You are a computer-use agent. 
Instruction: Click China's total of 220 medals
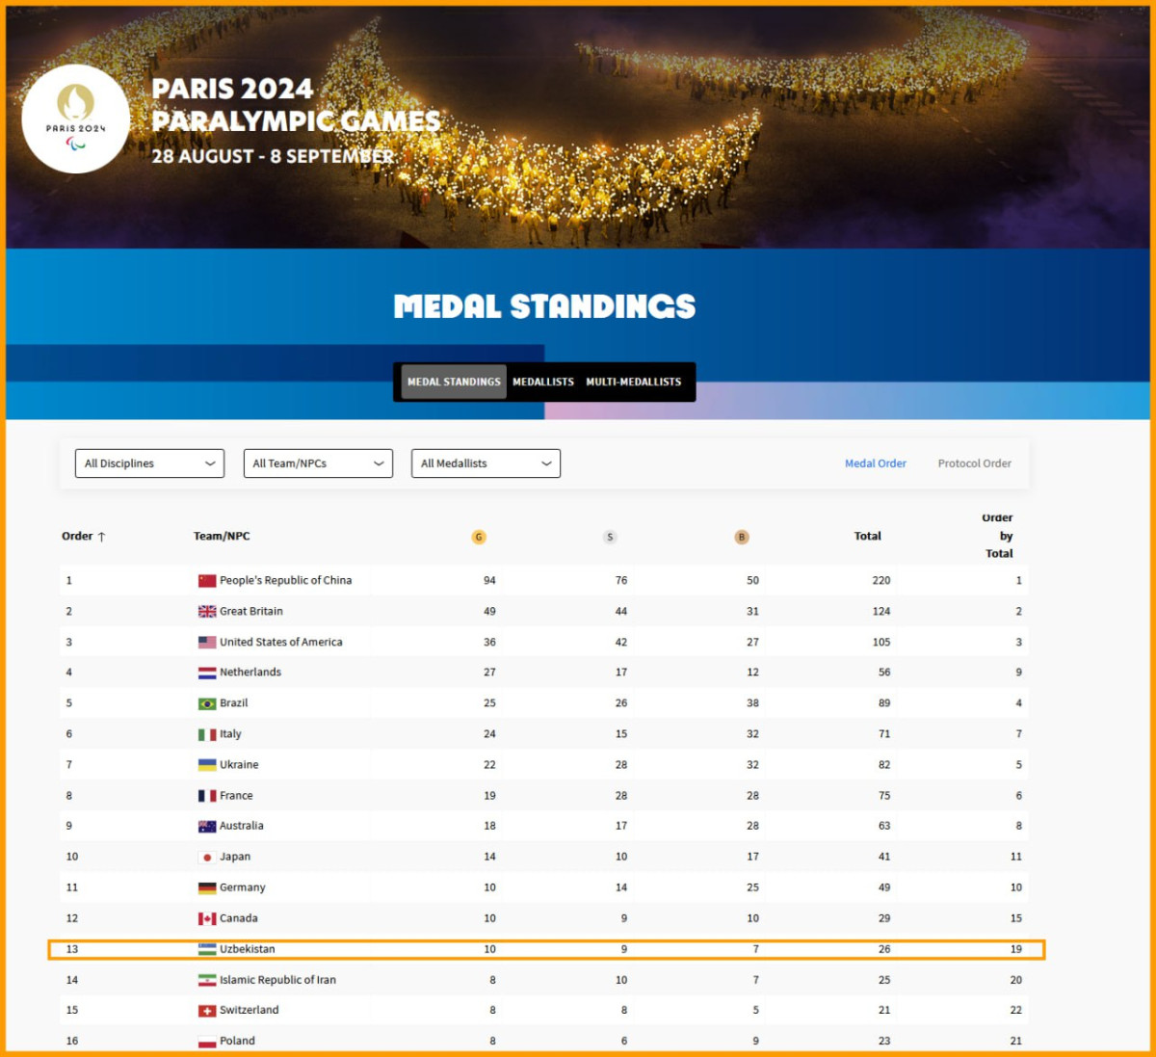pos(881,580)
